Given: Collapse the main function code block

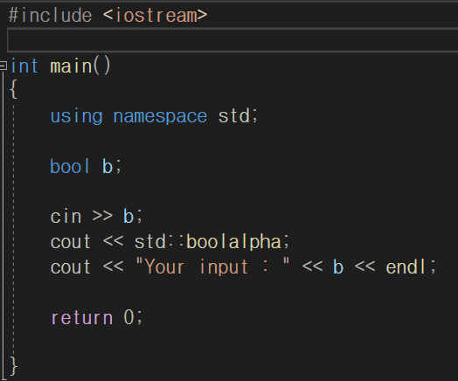Looking at the screenshot, I should 3,66.
